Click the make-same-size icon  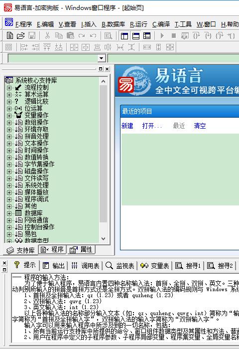tap(170, 47)
